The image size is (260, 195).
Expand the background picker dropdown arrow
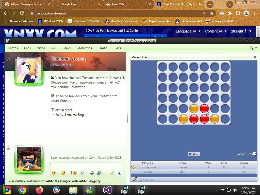pos(103,173)
